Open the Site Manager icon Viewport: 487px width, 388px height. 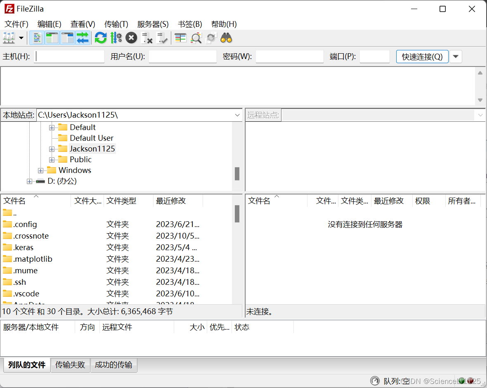(9, 38)
